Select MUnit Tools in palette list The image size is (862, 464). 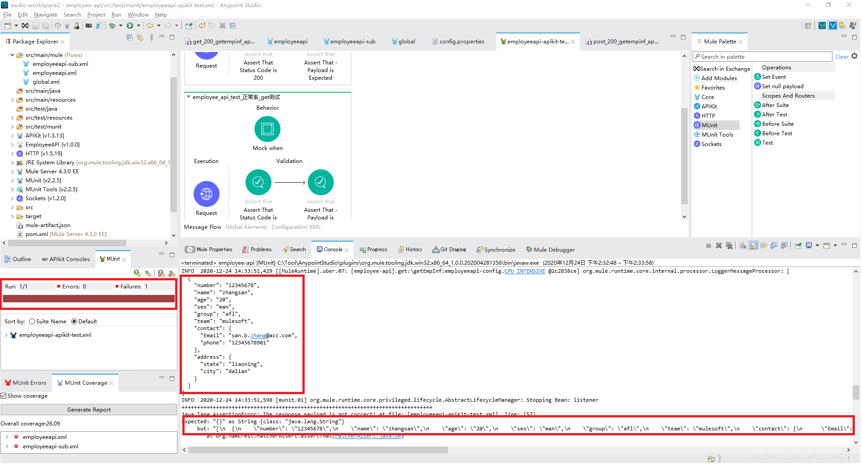[x=714, y=135]
